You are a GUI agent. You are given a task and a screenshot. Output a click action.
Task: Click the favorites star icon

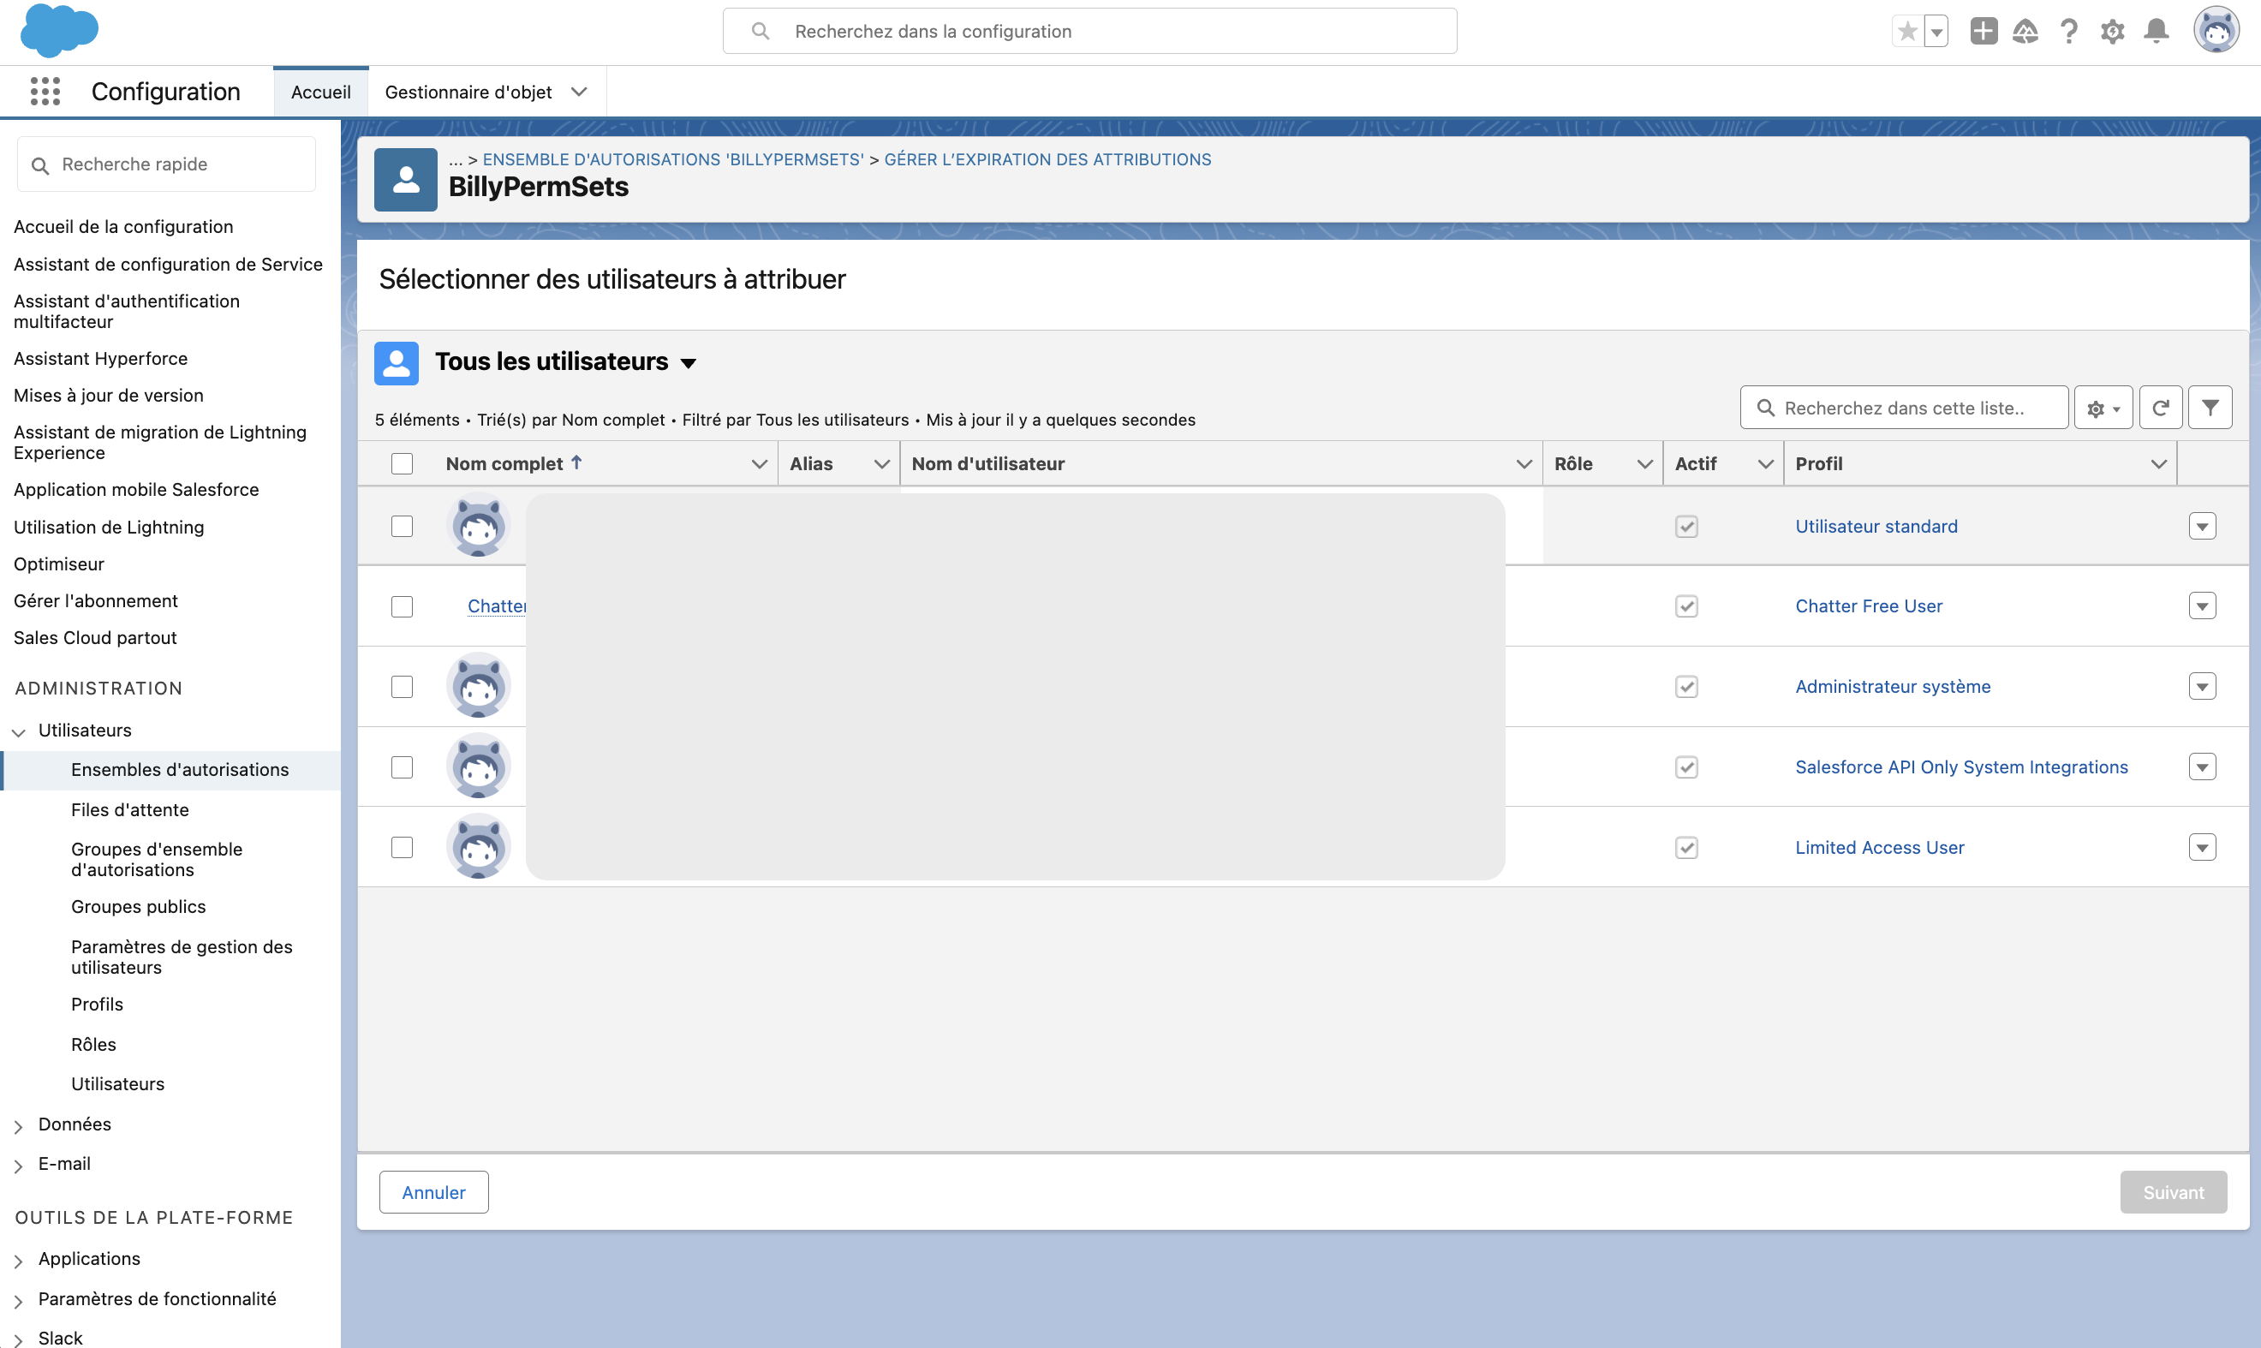click(1906, 32)
